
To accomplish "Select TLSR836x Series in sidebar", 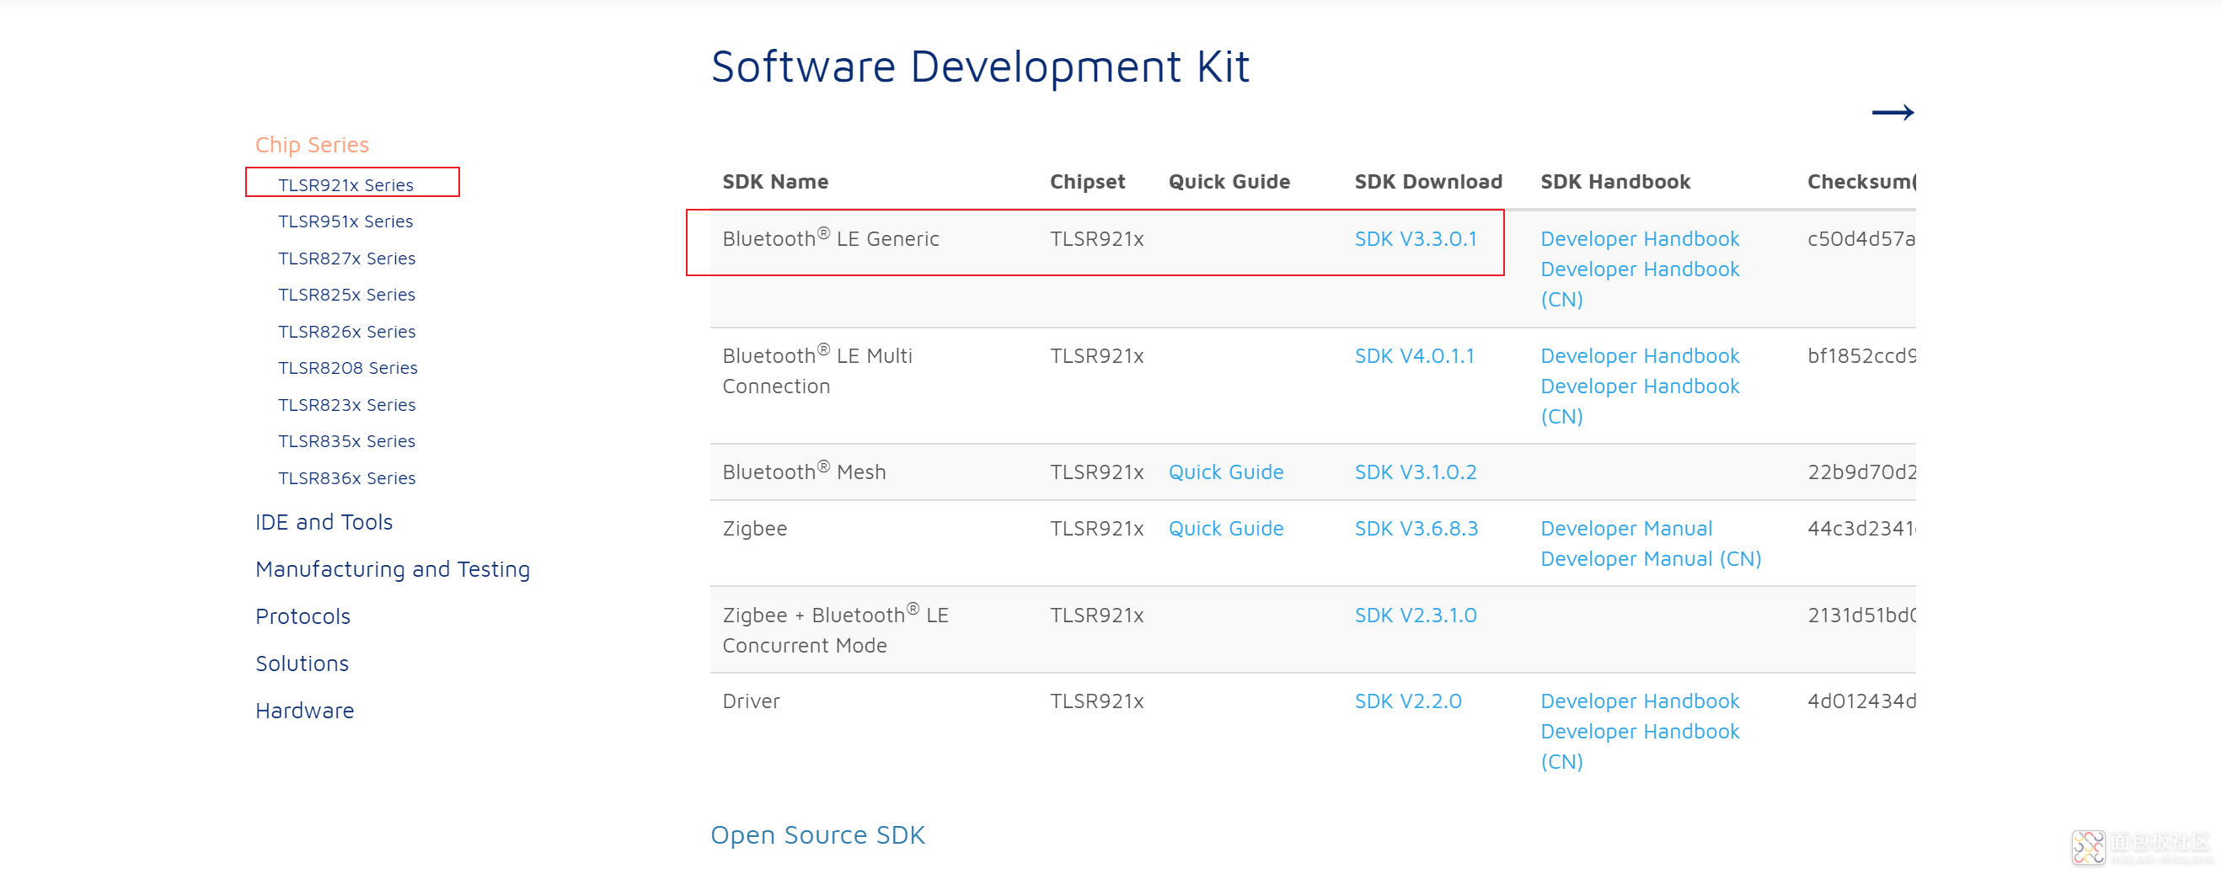I will [345, 477].
